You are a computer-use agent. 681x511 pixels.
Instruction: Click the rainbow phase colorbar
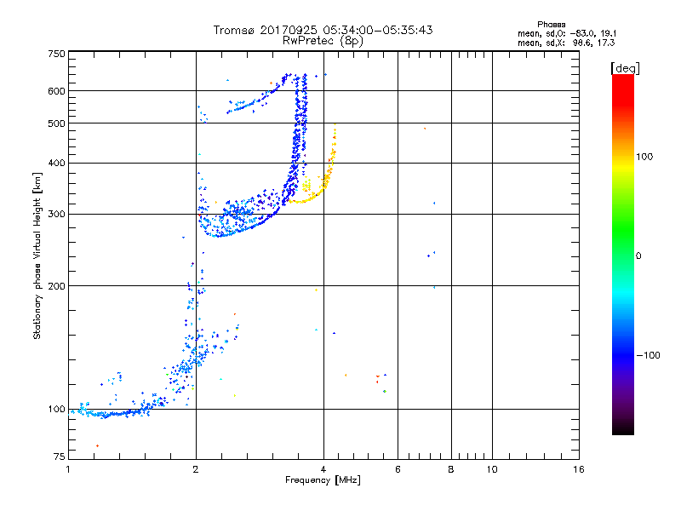point(623,254)
